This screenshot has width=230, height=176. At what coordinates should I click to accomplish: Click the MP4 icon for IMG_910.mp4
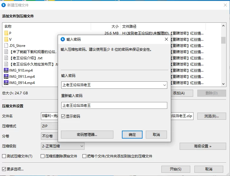click(x=6, y=70)
